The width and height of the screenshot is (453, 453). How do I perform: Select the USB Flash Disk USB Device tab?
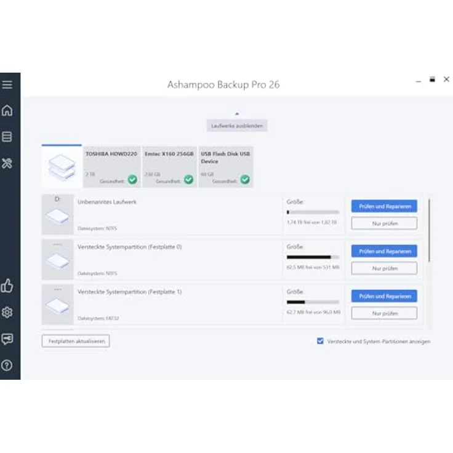pyautogui.click(x=226, y=167)
